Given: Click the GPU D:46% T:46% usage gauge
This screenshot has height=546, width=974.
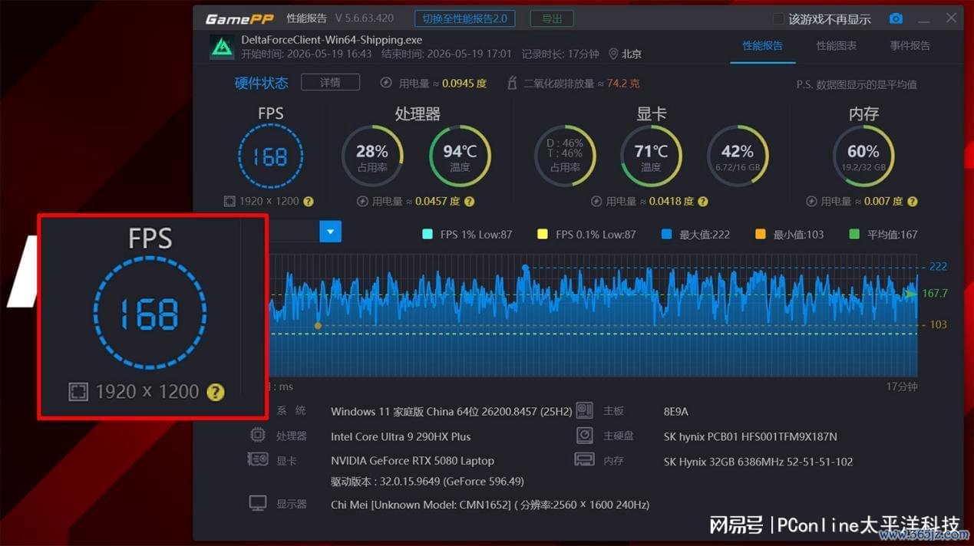Looking at the screenshot, I should (564, 156).
